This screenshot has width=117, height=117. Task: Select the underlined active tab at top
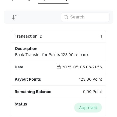pyautogui.click(x=53, y=1)
